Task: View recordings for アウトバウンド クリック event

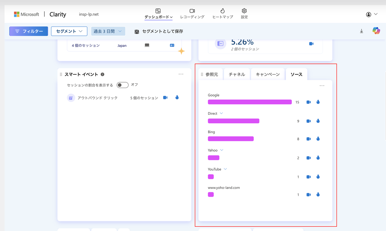Action: (x=165, y=97)
